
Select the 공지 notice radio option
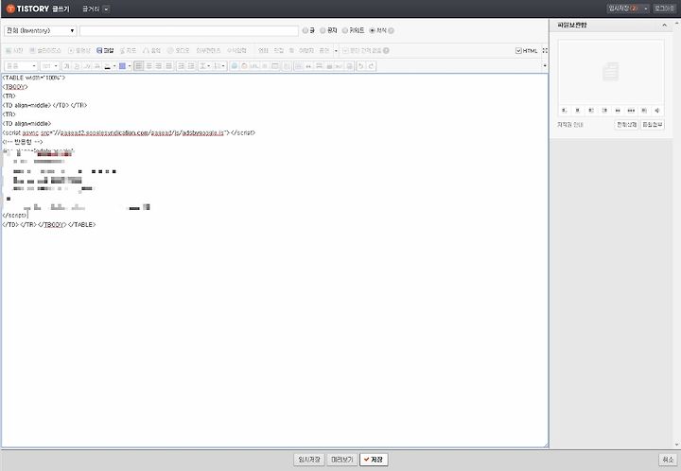pos(323,31)
